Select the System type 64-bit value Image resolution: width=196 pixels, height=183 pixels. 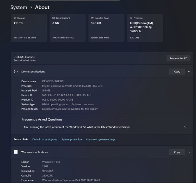pyautogui.click(x=68, y=104)
